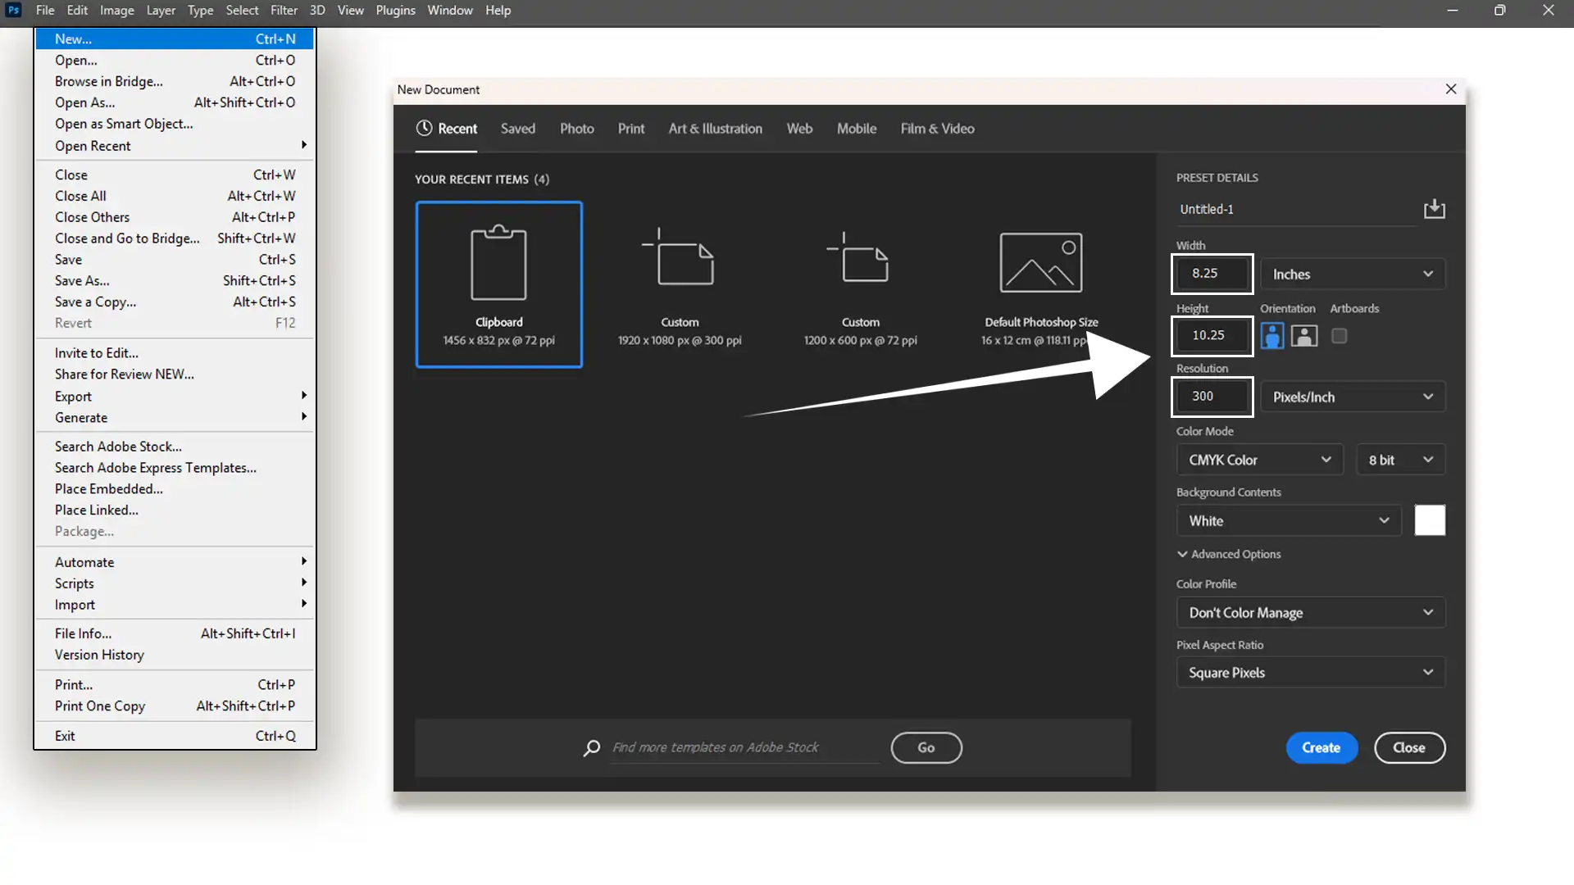Viewport: 1574px width, 885px height.
Task: Click the Recent tab clock icon
Action: click(424, 129)
